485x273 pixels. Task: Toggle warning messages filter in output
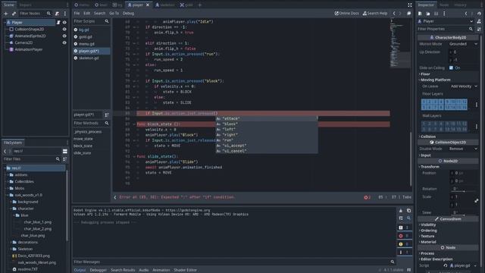(404, 244)
